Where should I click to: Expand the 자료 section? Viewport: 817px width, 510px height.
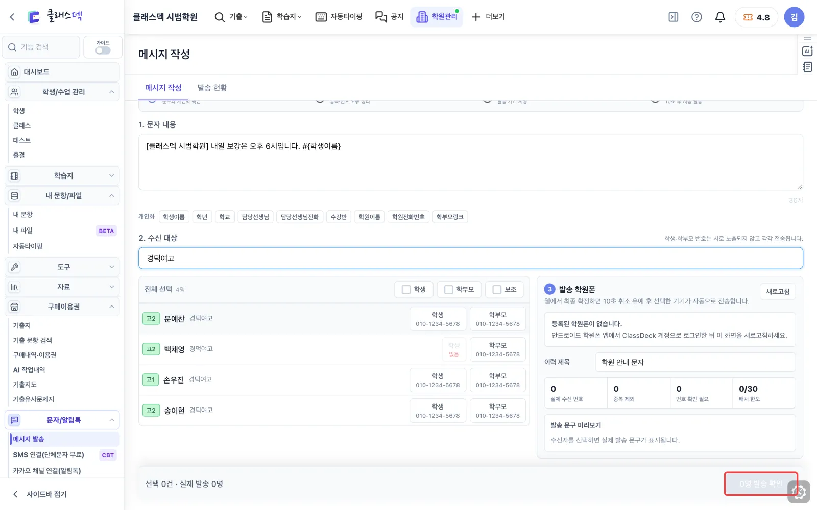(x=111, y=287)
